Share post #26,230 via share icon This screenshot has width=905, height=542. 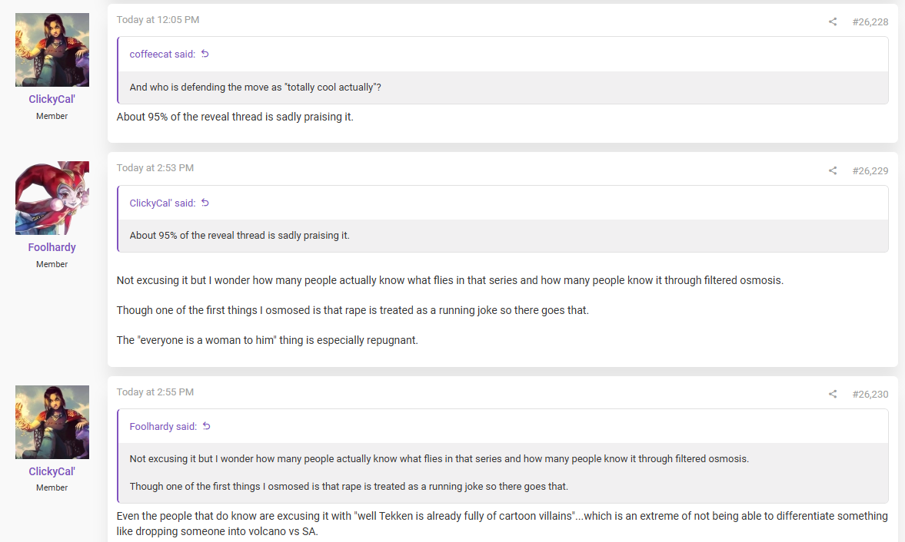pyautogui.click(x=832, y=394)
